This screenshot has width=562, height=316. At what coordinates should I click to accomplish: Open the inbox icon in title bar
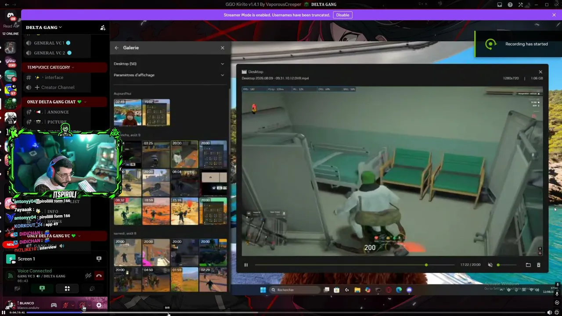tap(500, 4)
